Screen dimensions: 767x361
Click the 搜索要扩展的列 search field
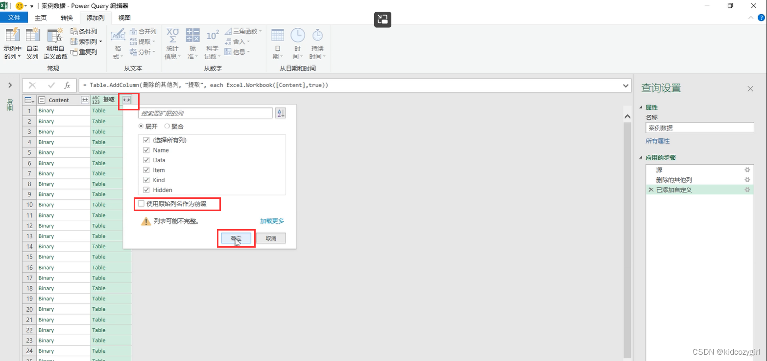point(205,113)
